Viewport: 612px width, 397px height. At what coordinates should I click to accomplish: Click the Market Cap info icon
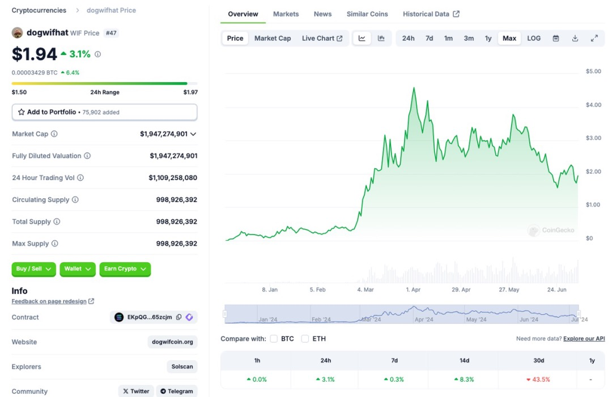pos(54,134)
